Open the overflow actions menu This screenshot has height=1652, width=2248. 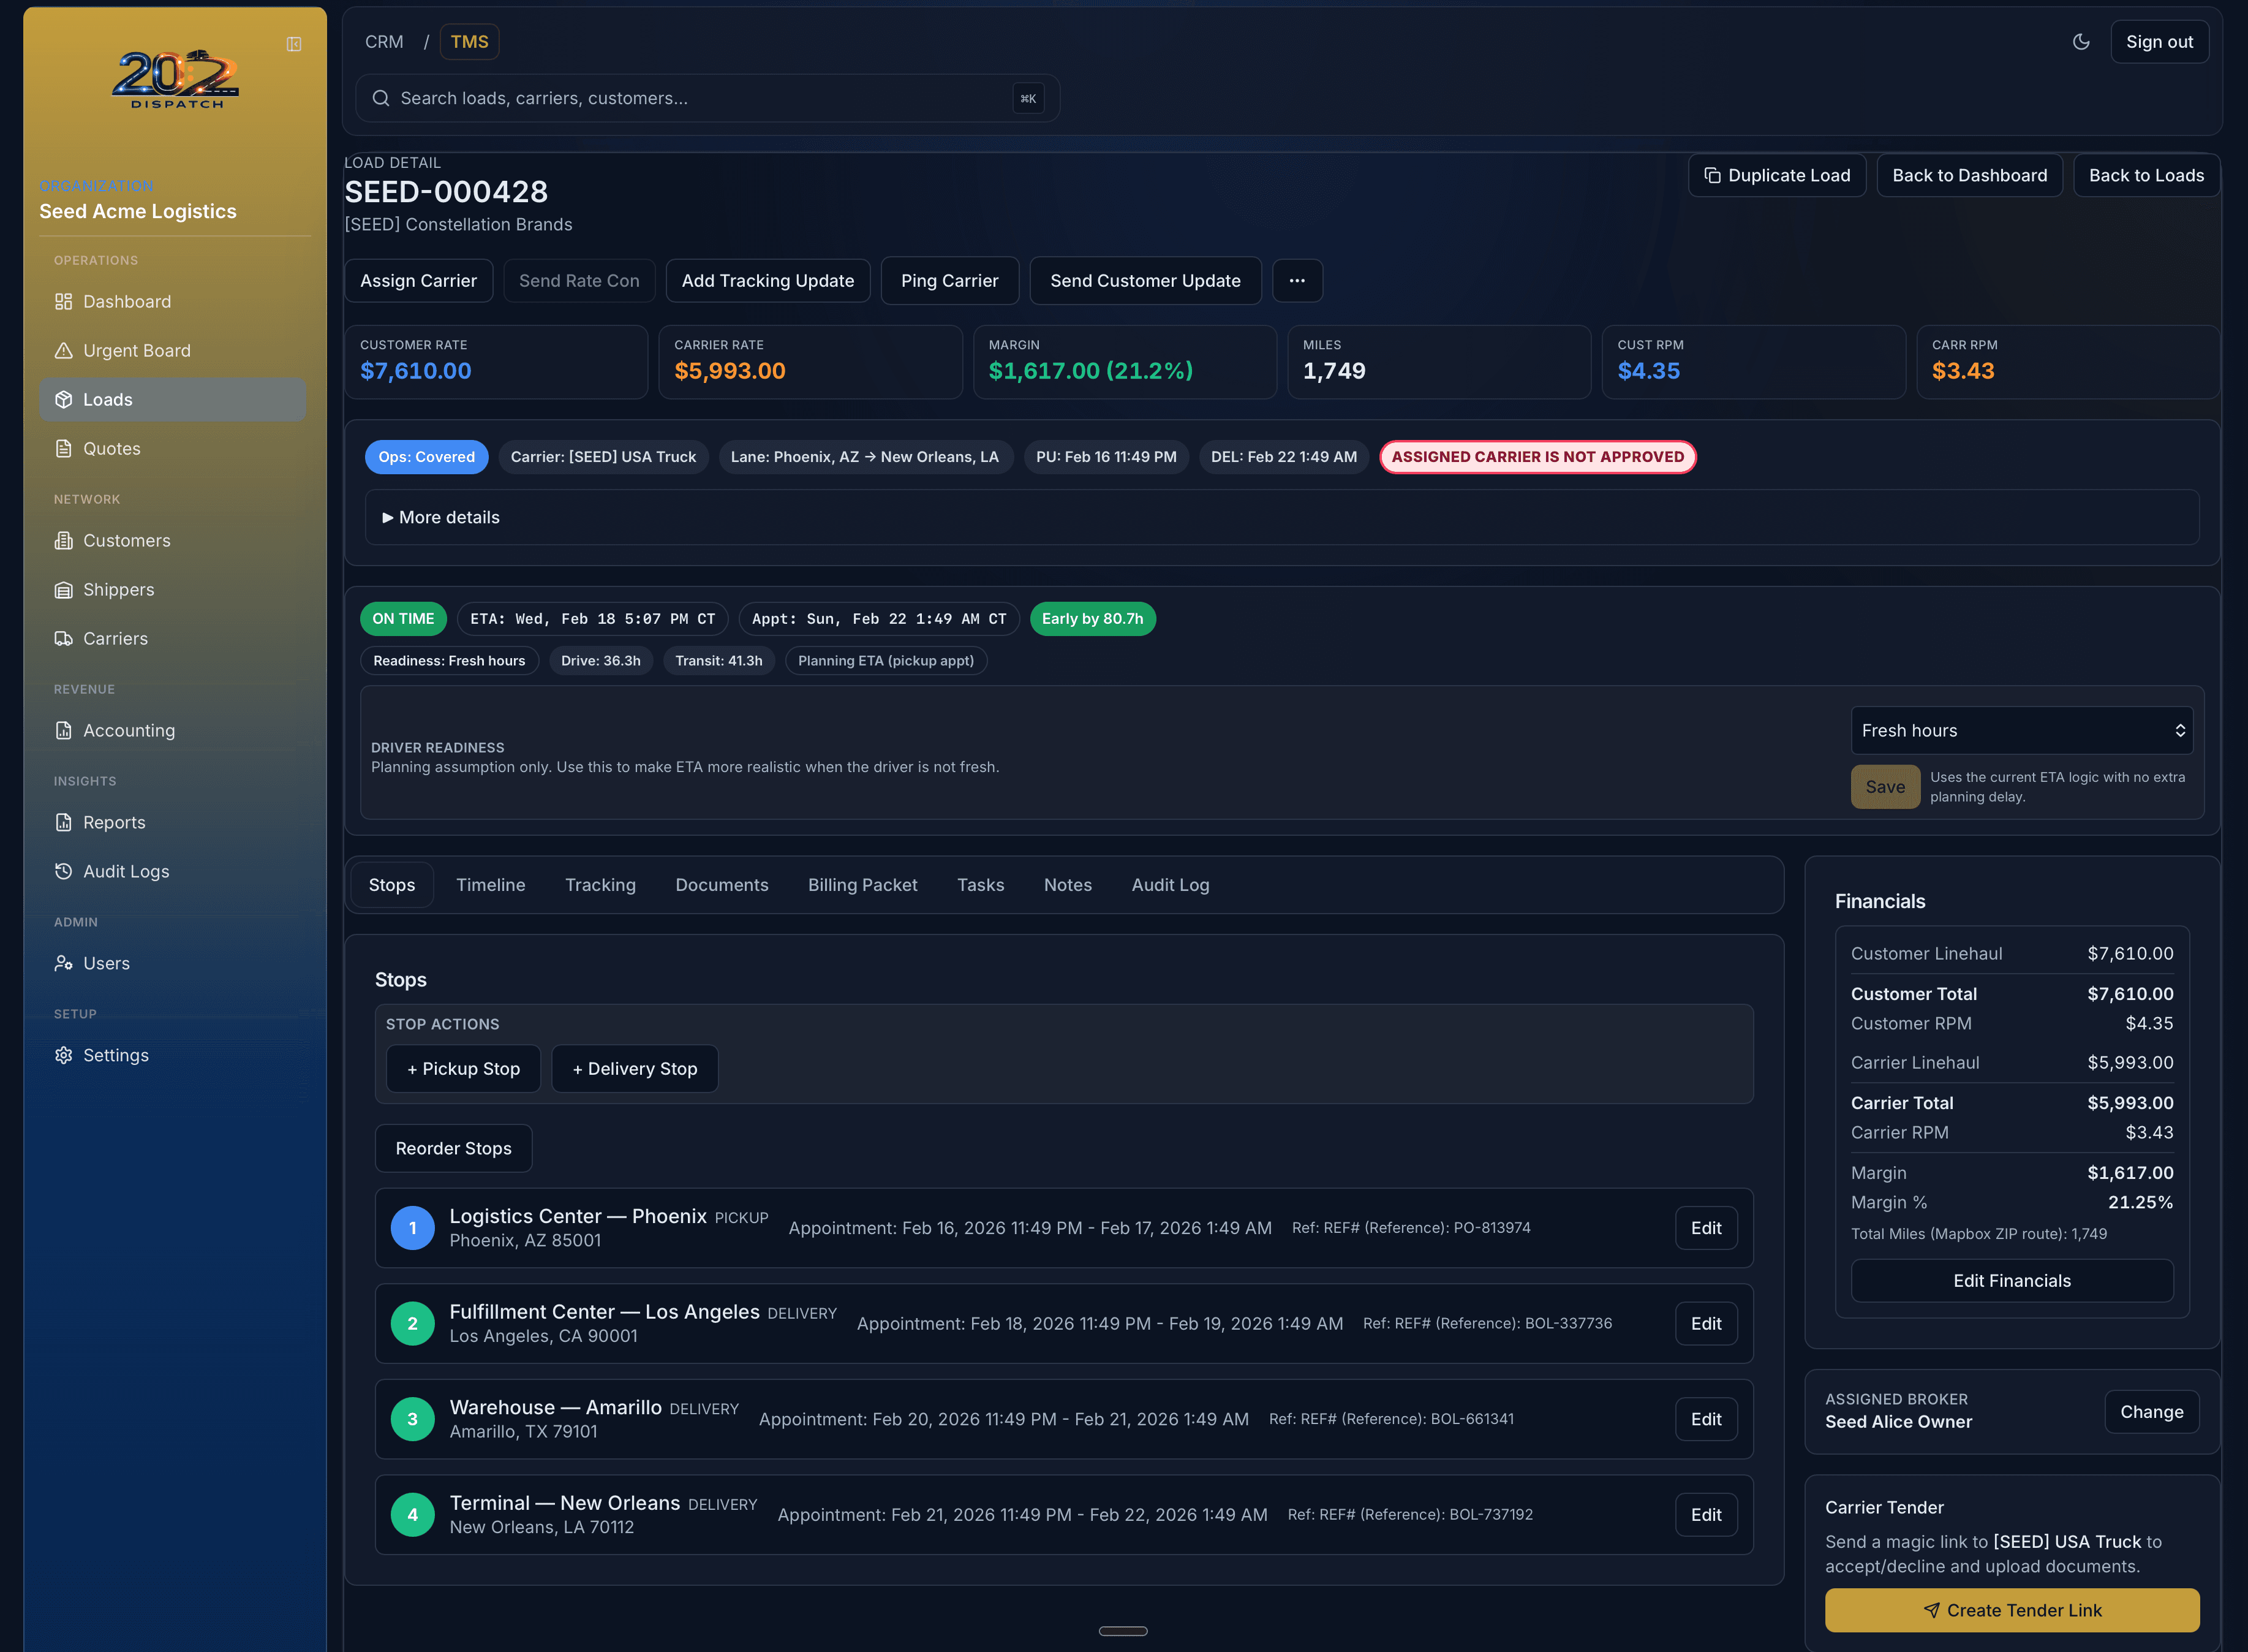click(x=1297, y=281)
